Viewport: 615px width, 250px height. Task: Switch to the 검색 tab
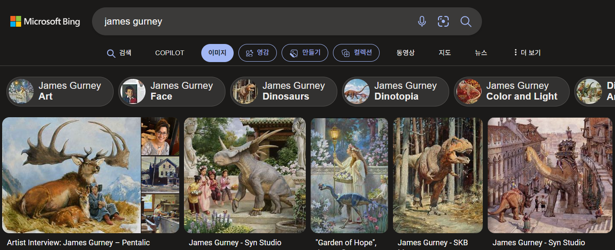[x=119, y=53]
